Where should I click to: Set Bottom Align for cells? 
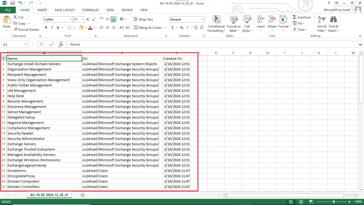[113, 19]
